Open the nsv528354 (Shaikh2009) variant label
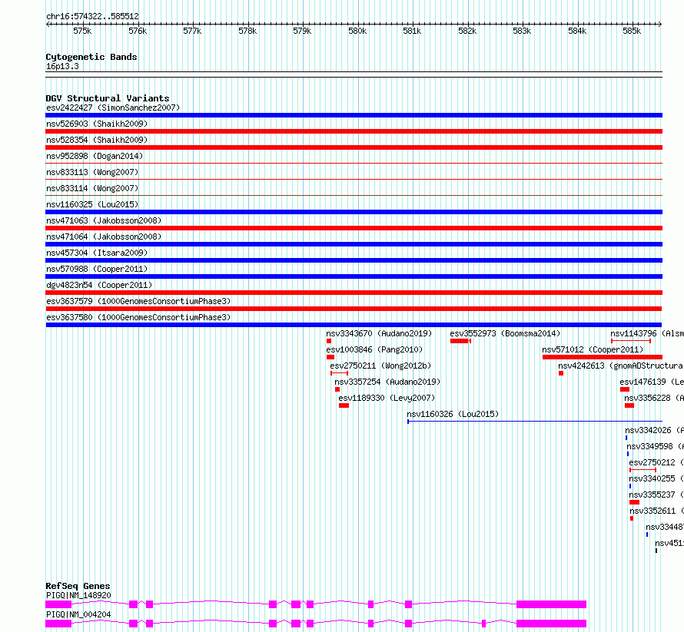684x632 pixels. [x=97, y=140]
